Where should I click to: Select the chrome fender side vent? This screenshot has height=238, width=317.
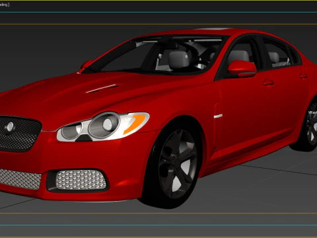pyautogui.click(x=218, y=116)
